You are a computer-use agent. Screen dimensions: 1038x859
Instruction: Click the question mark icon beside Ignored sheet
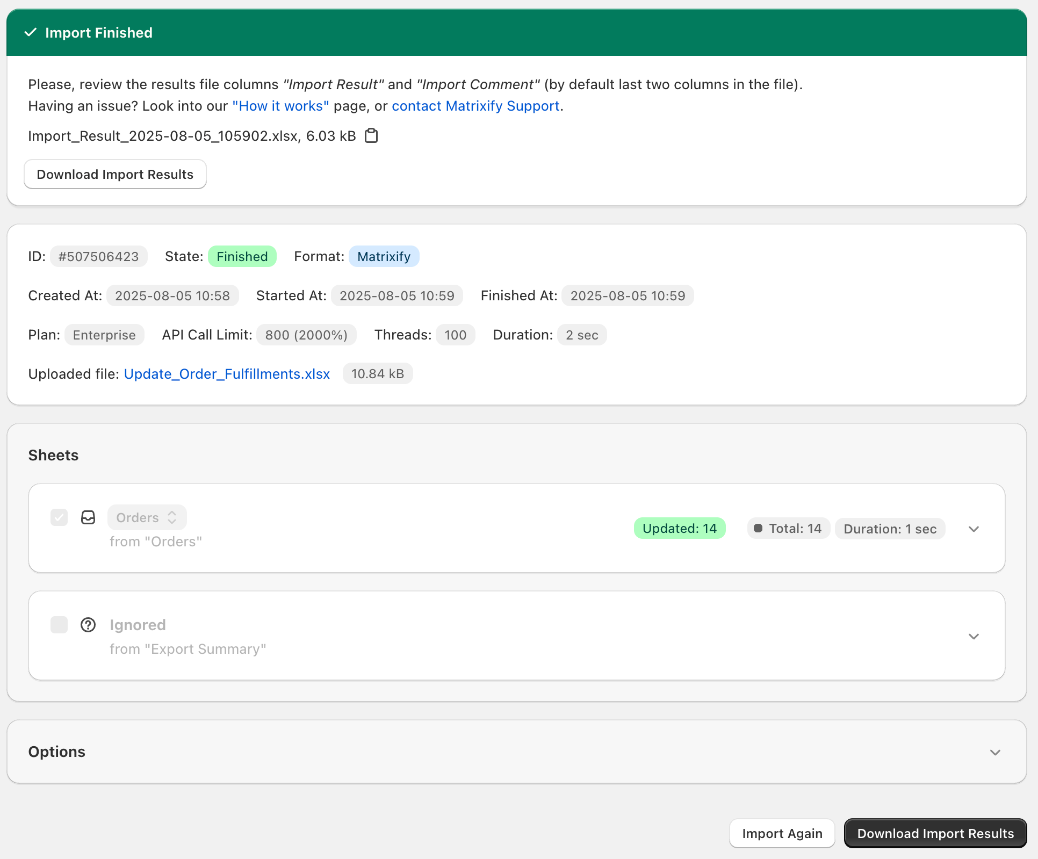tap(88, 625)
